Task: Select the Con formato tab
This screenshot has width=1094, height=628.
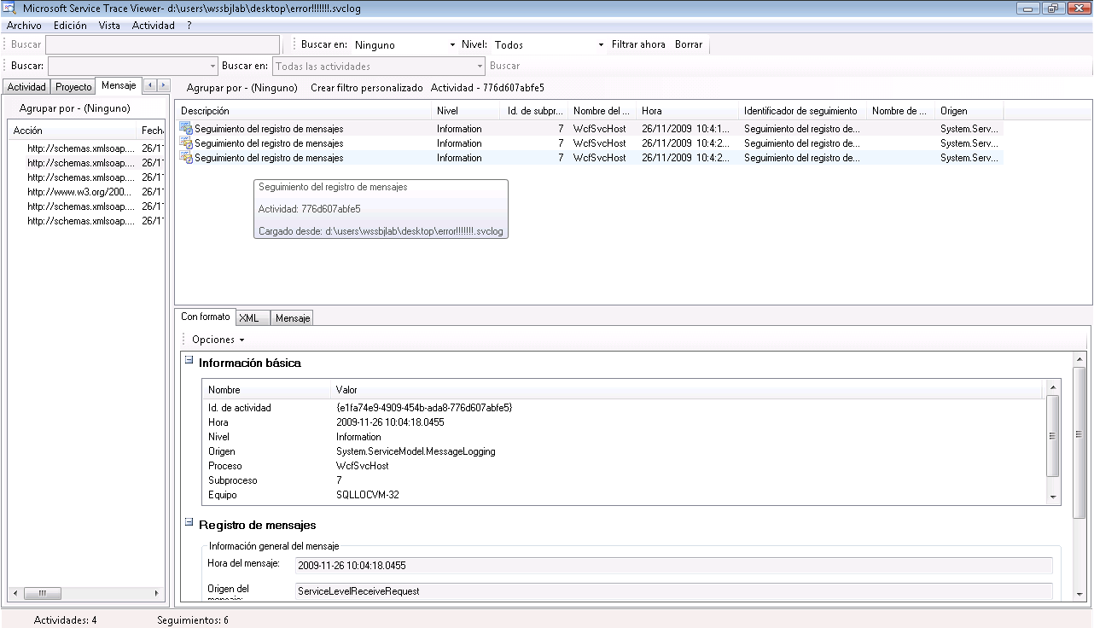Action: (206, 317)
